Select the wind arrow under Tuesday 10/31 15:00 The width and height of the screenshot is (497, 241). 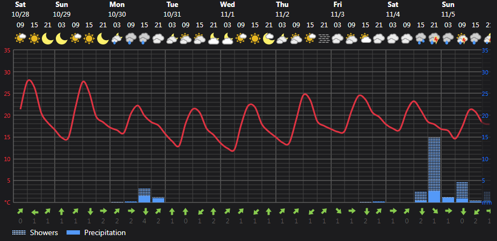pos(200,212)
